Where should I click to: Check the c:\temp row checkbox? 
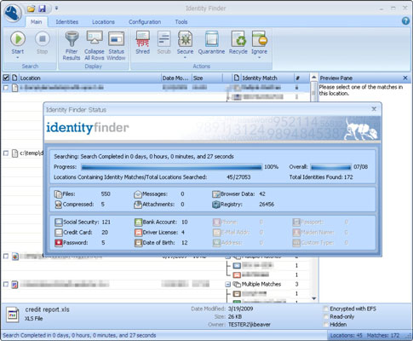[6, 153]
